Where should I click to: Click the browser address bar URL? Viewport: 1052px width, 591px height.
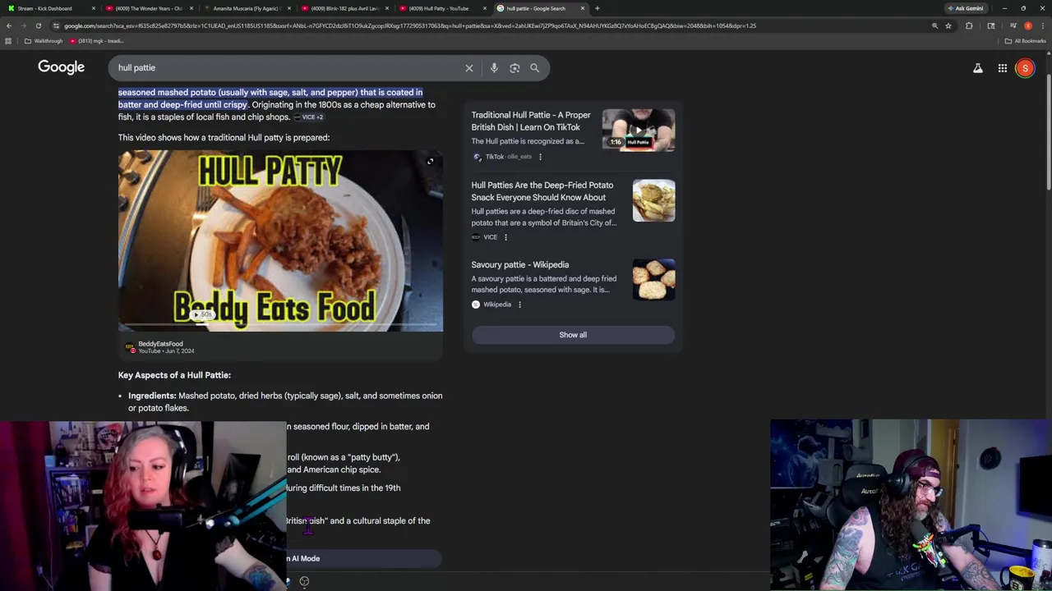pyautogui.click(x=493, y=25)
